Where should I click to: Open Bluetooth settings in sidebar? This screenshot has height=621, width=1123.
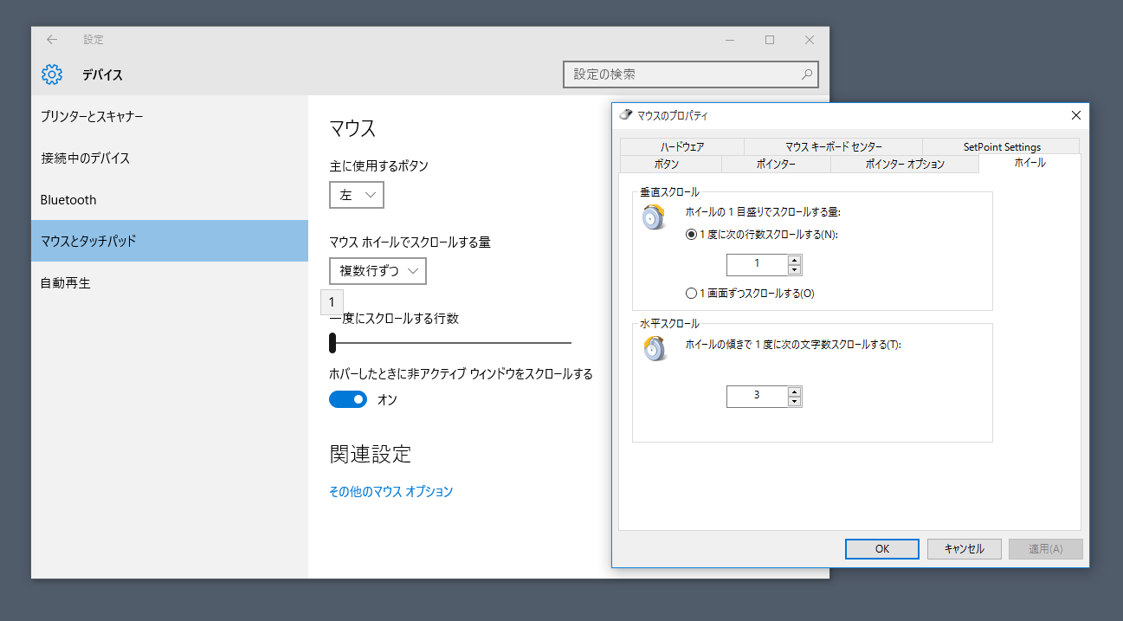[x=170, y=199]
